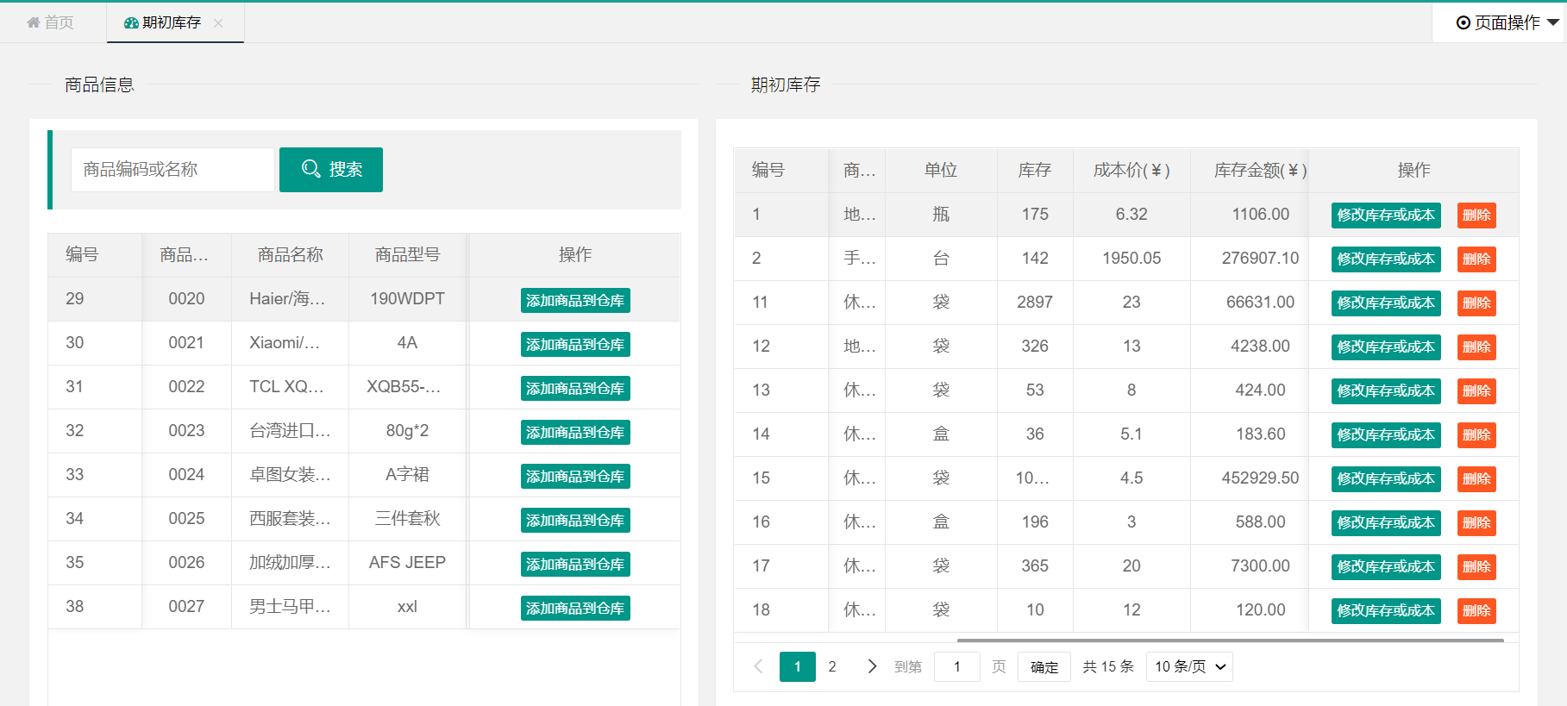Modify stock or cost for row 15

point(1386,479)
